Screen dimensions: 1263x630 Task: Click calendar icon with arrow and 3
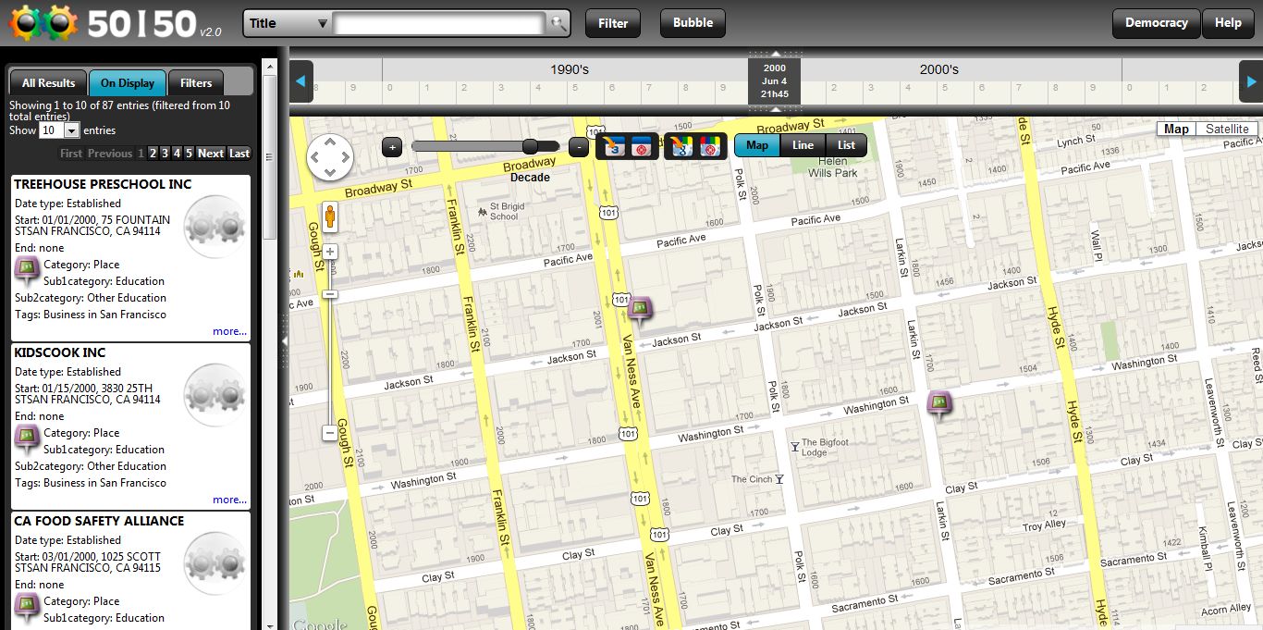pyautogui.click(x=613, y=146)
